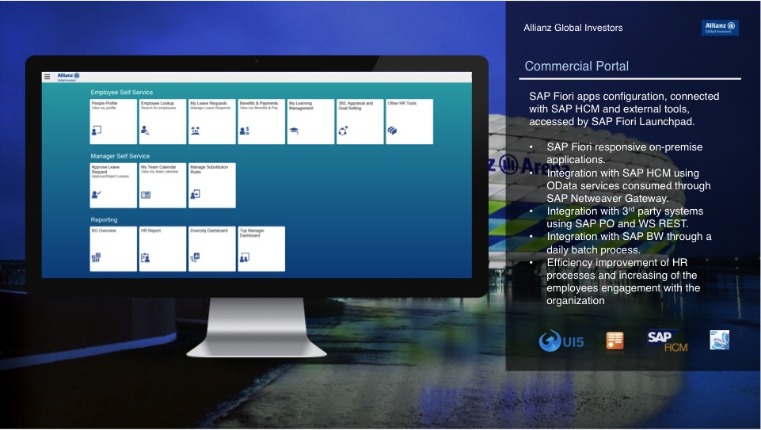Click the My Leave Requests icon
The width and height of the screenshot is (761, 430).
click(195, 131)
